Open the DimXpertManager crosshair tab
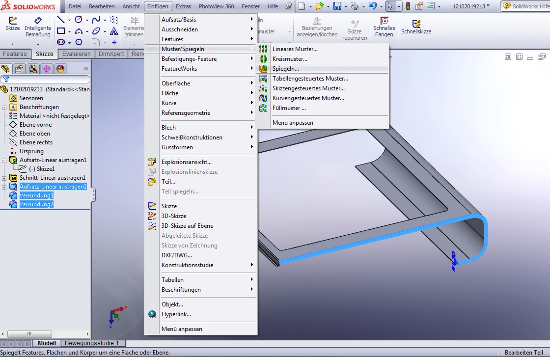The image size is (550, 357). (47, 68)
